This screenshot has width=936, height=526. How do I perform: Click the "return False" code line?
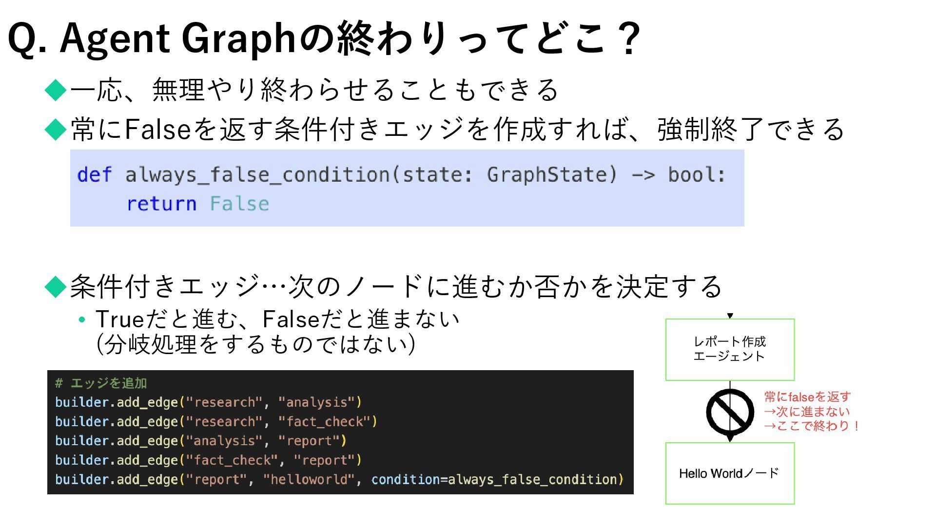[198, 204]
